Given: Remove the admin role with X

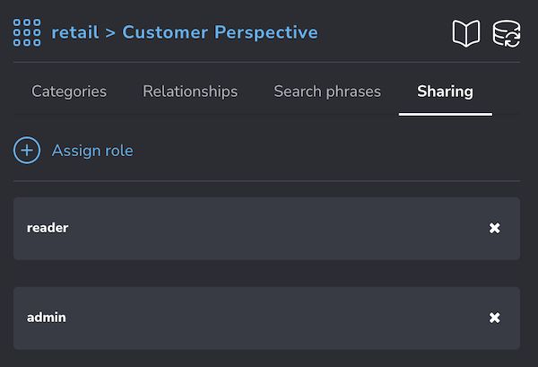Looking at the screenshot, I should coord(494,318).
